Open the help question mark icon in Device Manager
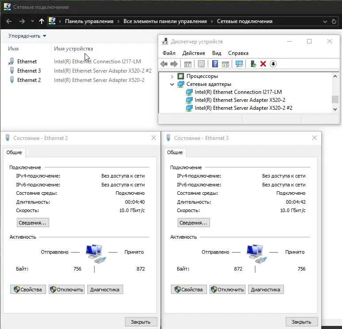 (x=215, y=64)
